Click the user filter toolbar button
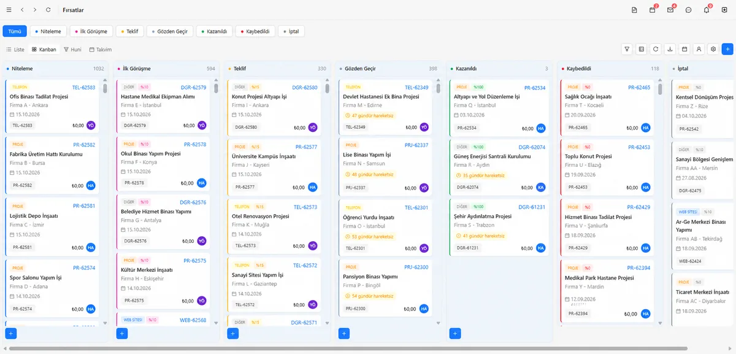This screenshot has width=736, height=354. click(x=699, y=49)
